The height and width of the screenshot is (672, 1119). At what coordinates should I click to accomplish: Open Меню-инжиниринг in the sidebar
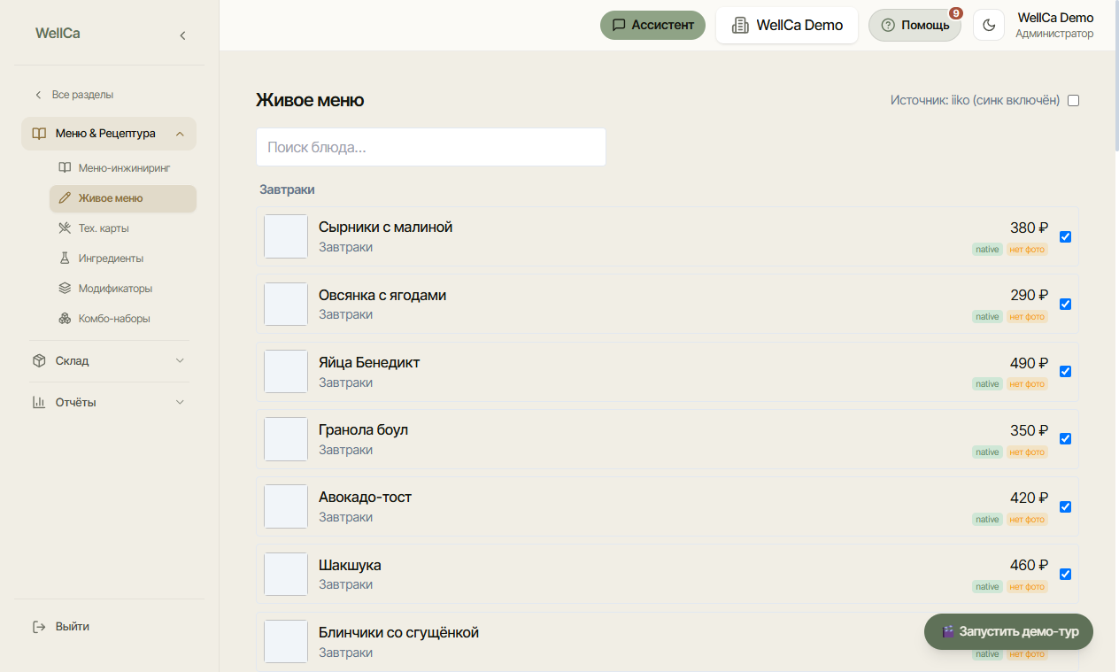point(123,167)
